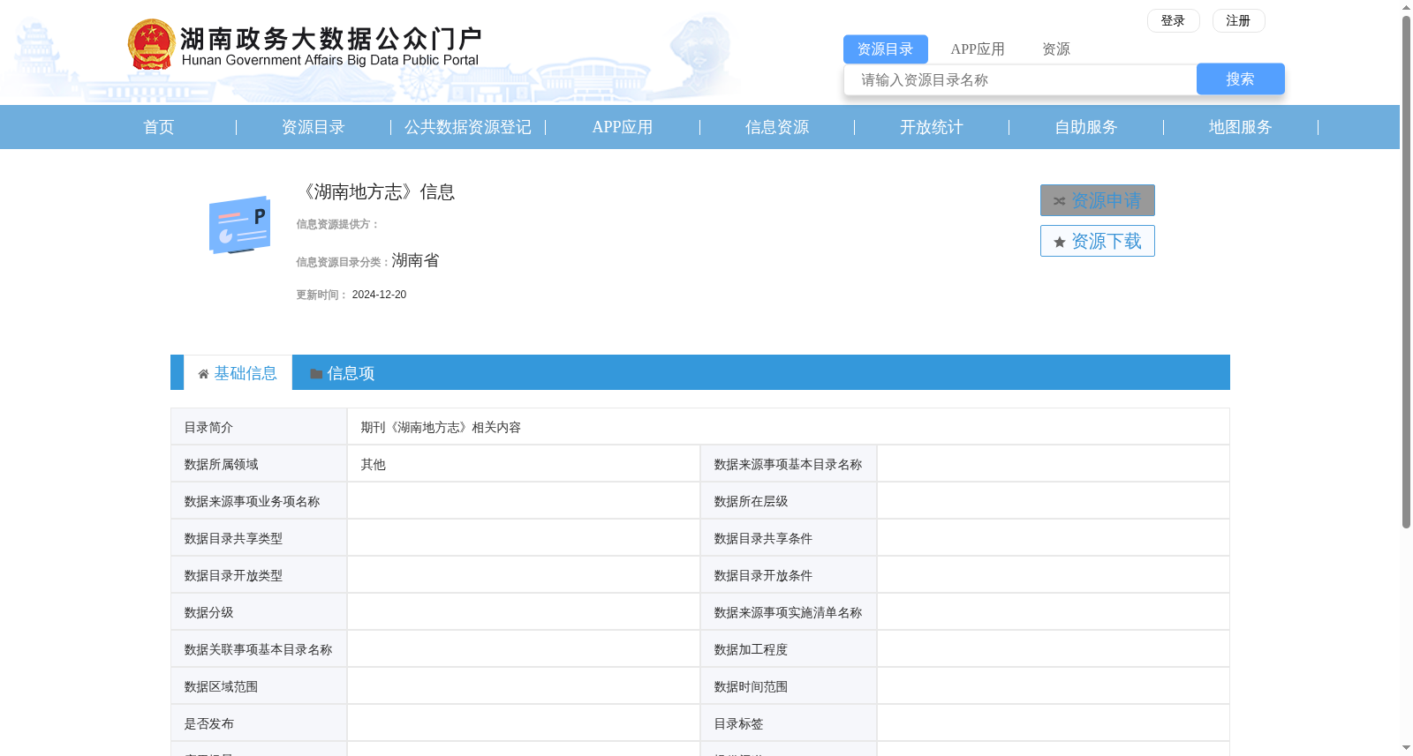Click the resource document thumbnail icon
The image size is (1413, 756).
[239, 224]
